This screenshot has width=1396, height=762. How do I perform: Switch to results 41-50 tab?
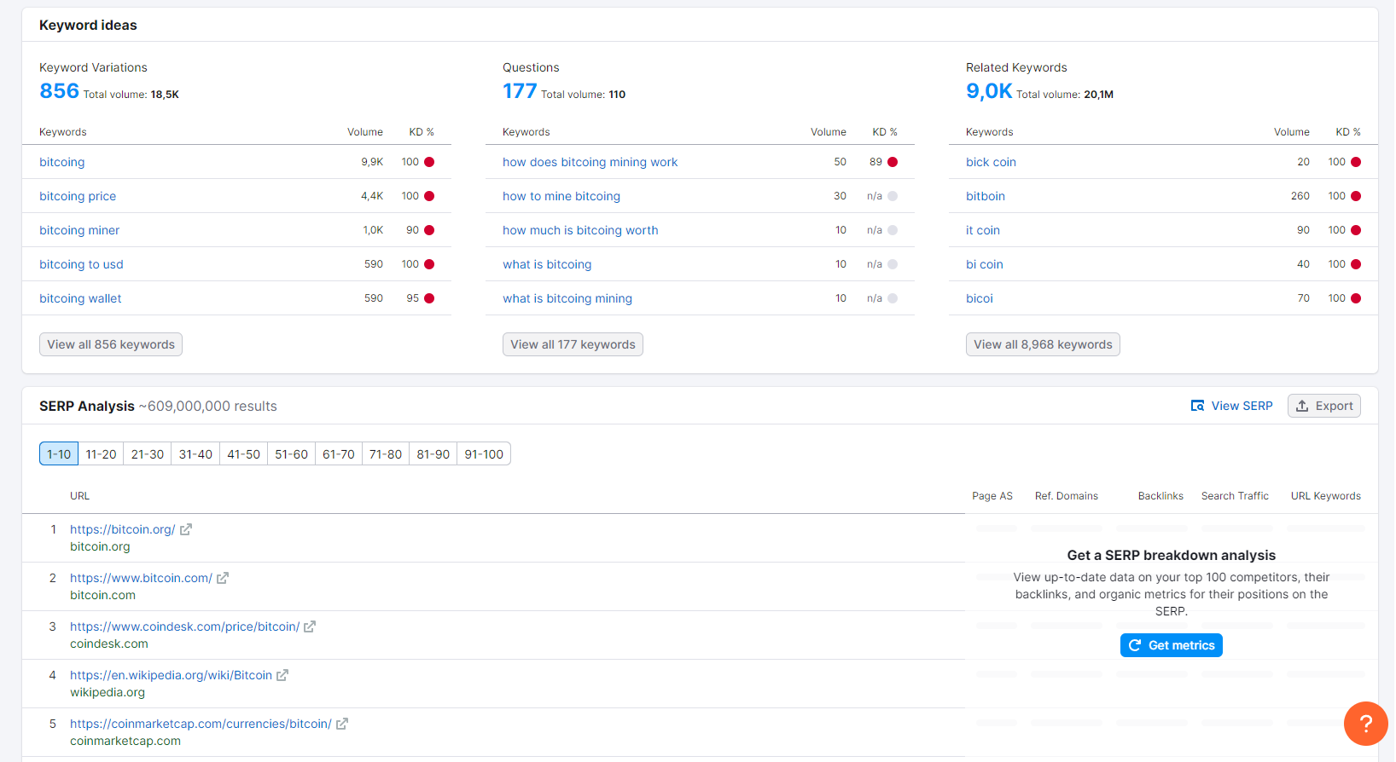(x=243, y=454)
